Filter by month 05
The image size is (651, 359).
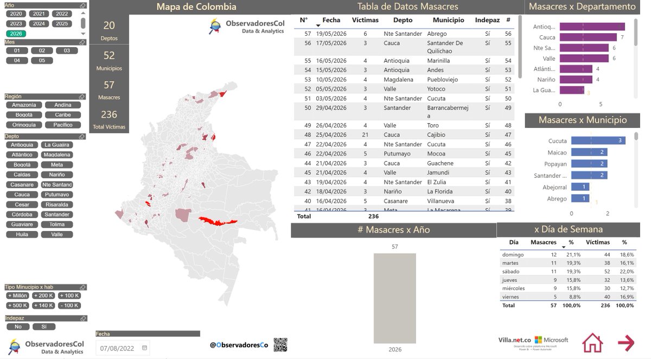pyautogui.click(x=42, y=61)
